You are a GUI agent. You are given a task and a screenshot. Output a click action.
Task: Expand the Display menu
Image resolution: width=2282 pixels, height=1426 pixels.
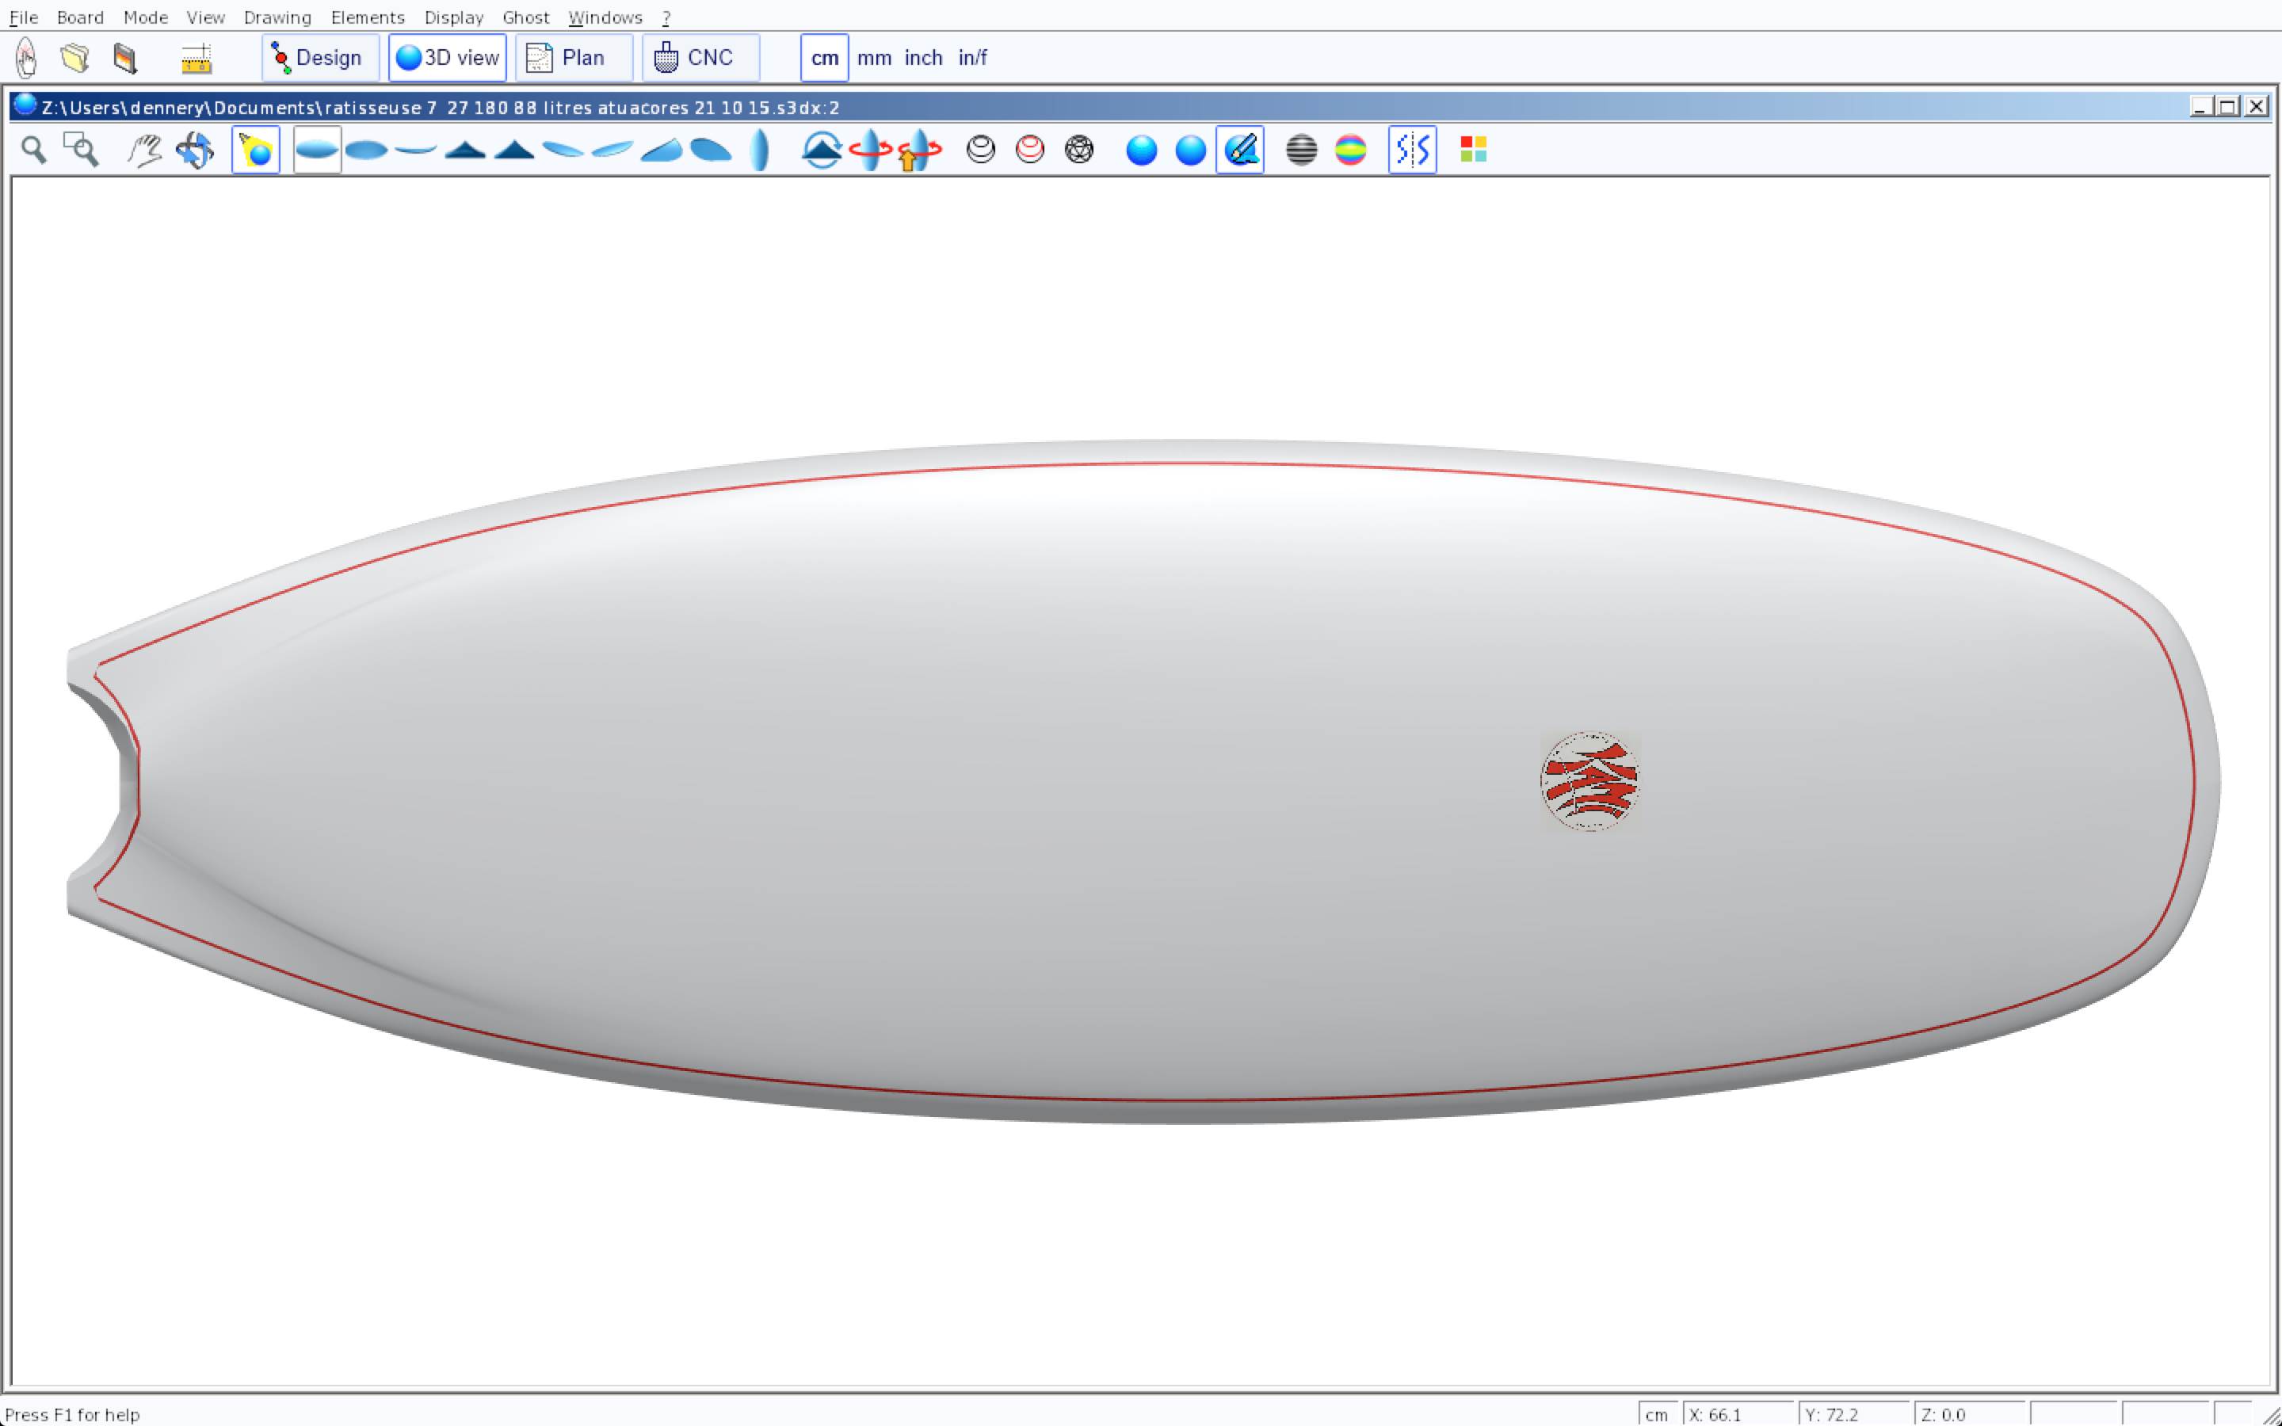(453, 17)
